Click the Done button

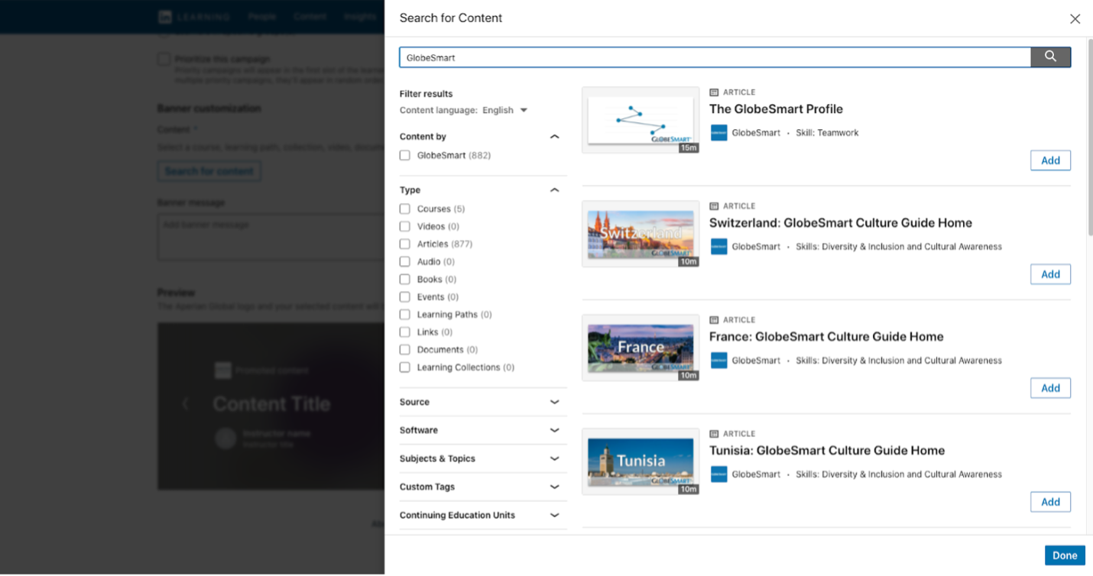[1065, 555]
